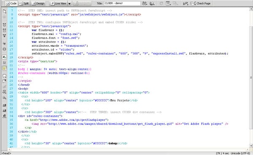Click the STEP ONE comment on line 7
The height and width of the screenshot is (155, 253).
pyautogui.click(x=65, y=11)
